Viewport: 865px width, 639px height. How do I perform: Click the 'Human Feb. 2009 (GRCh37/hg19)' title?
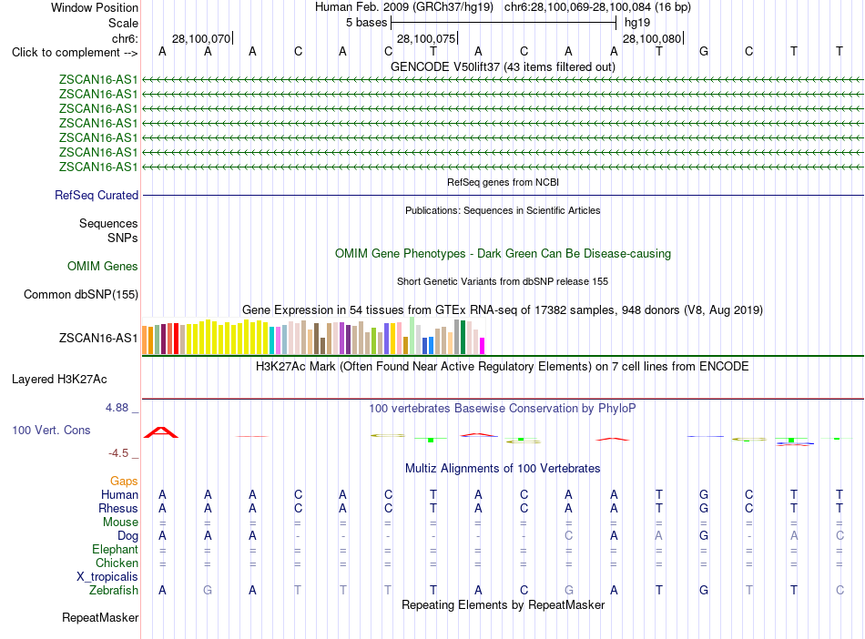point(403,7)
